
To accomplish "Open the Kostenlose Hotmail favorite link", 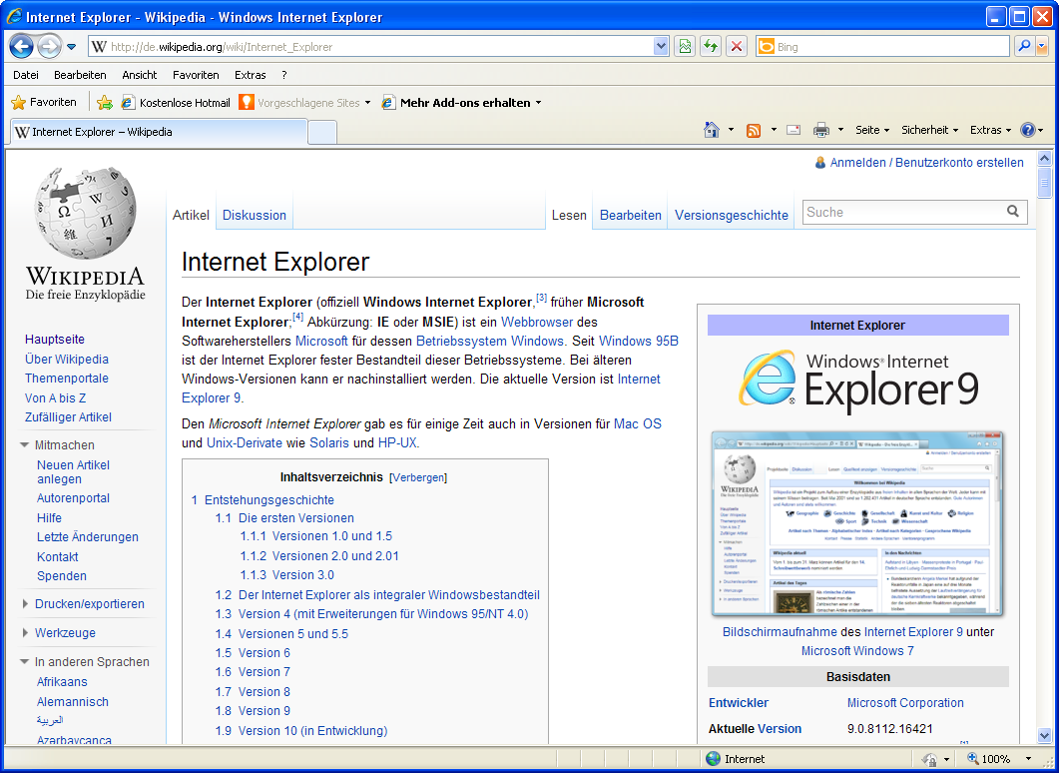I will click(176, 103).
